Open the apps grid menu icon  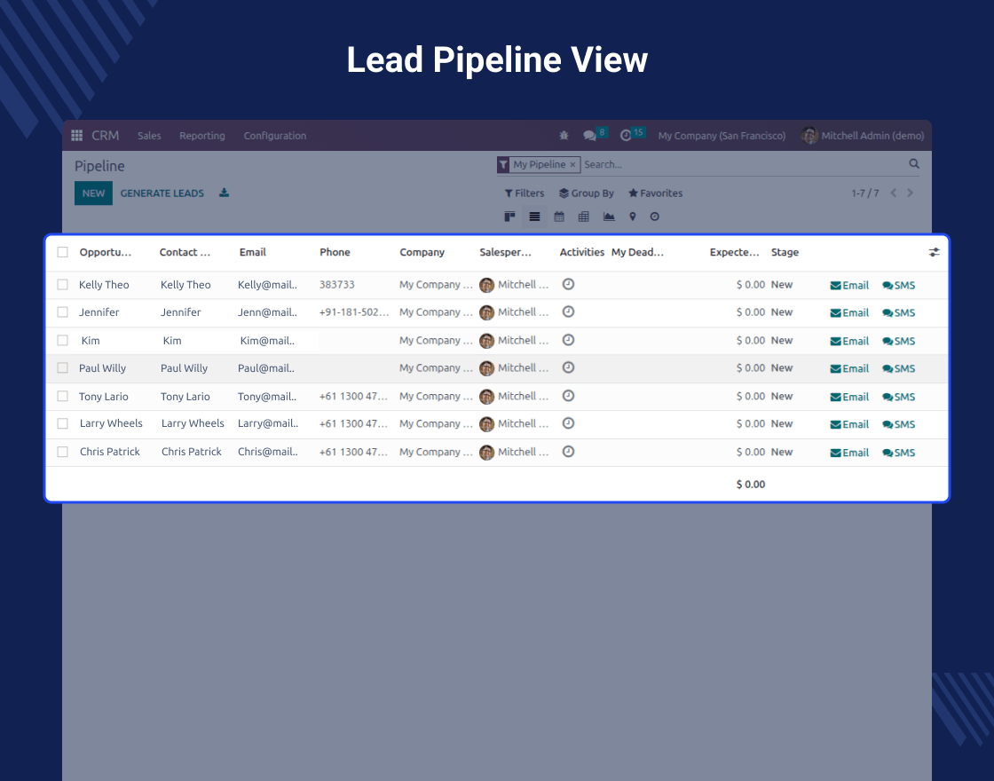[76, 136]
